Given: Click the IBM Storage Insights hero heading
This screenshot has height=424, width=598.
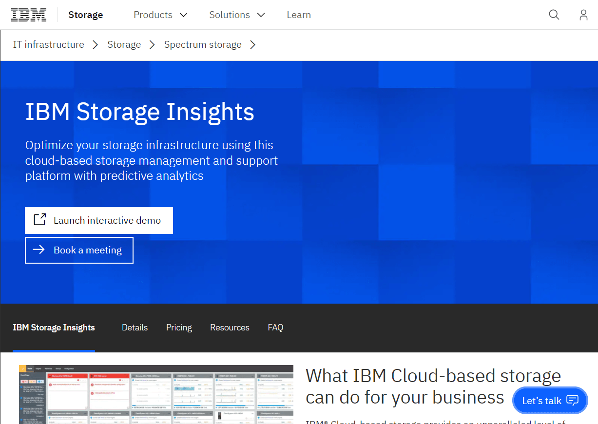Looking at the screenshot, I should [140, 112].
